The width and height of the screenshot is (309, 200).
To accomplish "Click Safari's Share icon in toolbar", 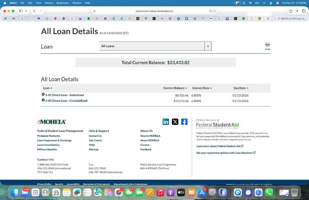I will (291, 11).
